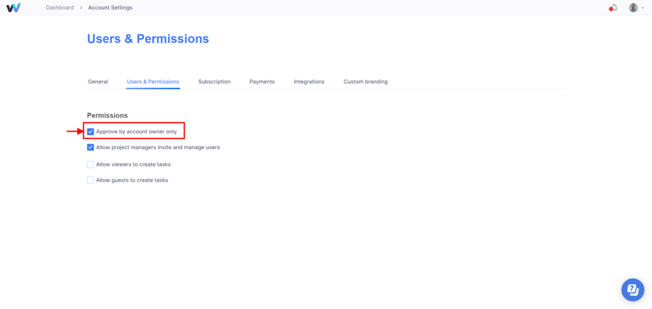This screenshot has width=652, height=309.
Task: Uncheck Allow project managers invite and manage users
Action: 90,147
